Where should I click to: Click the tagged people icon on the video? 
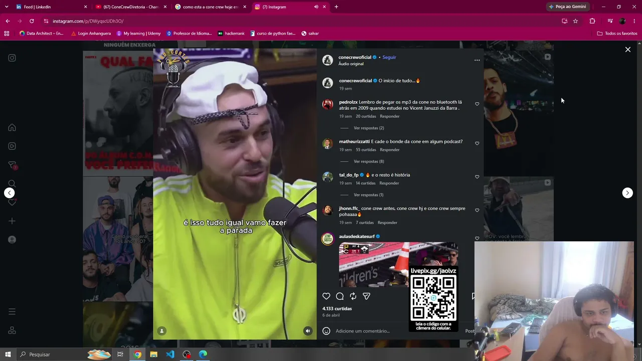162,331
